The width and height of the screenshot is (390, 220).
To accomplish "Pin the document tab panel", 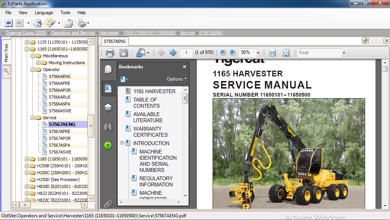I will (x=365, y=41).
